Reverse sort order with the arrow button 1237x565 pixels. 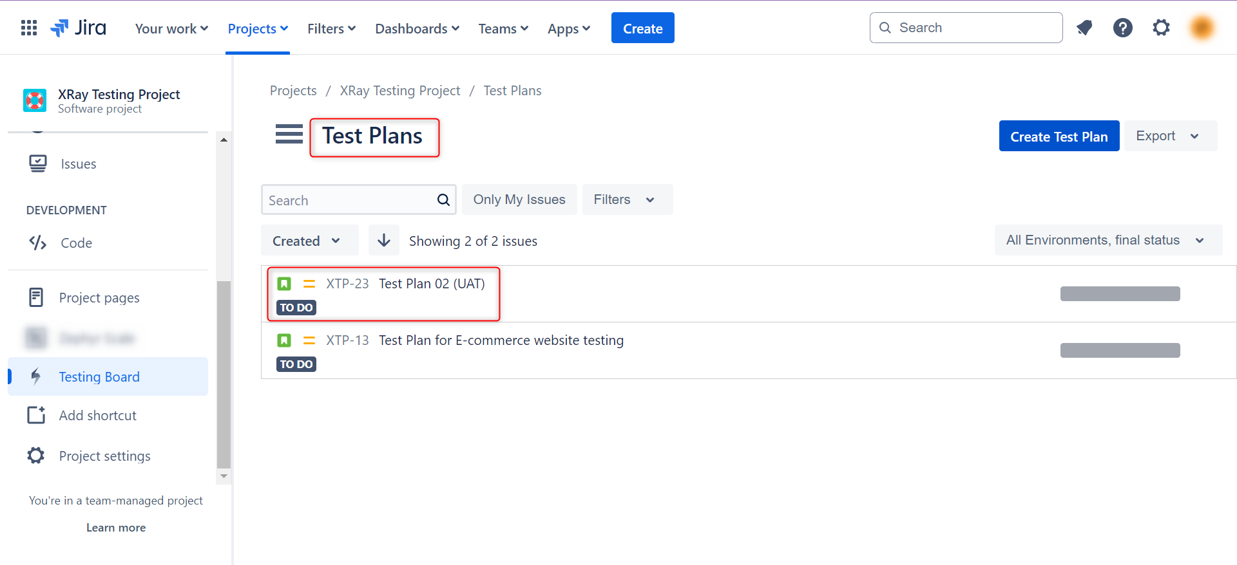tap(384, 241)
